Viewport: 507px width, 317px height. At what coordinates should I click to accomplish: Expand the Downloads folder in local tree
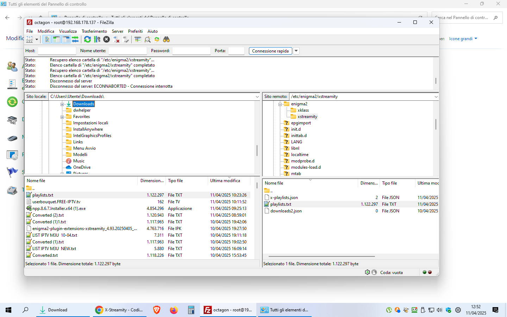[x=62, y=104]
